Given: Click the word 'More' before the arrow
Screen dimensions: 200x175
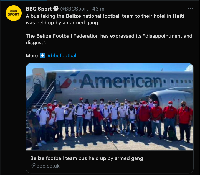Looking at the screenshot, I should pyautogui.click(x=32, y=55).
